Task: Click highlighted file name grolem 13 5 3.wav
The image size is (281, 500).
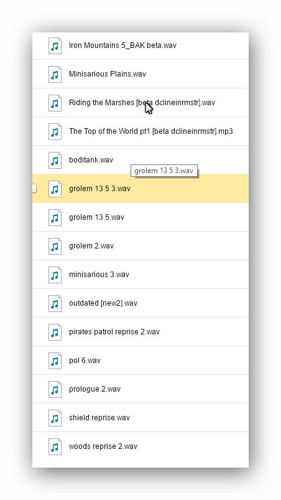Action: click(x=99, y=189)
